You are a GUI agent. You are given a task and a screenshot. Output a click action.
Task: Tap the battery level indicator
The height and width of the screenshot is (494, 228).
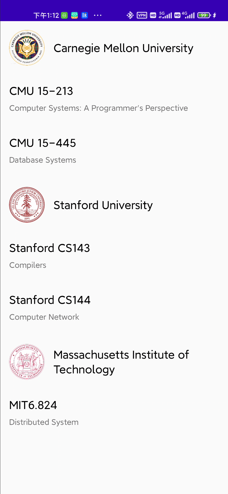coord(204,15)
